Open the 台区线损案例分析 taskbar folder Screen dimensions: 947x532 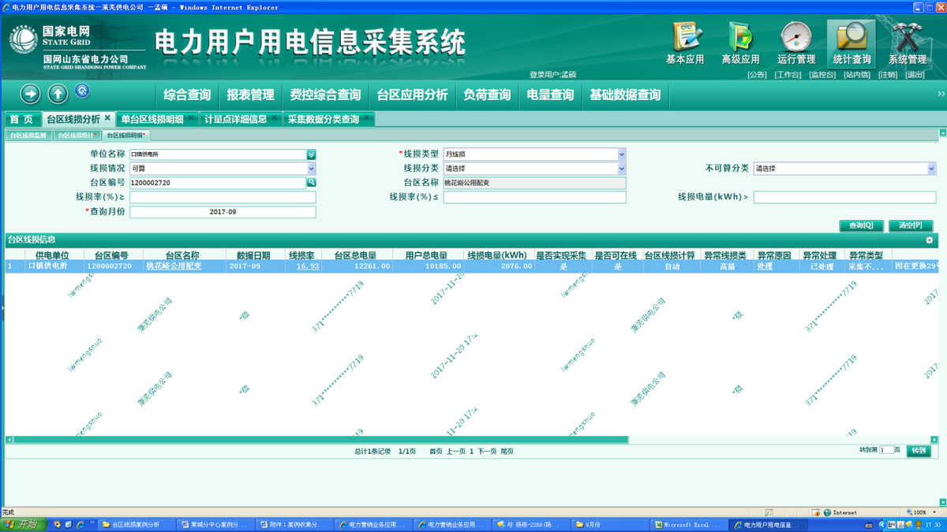[x=136, y=524]
